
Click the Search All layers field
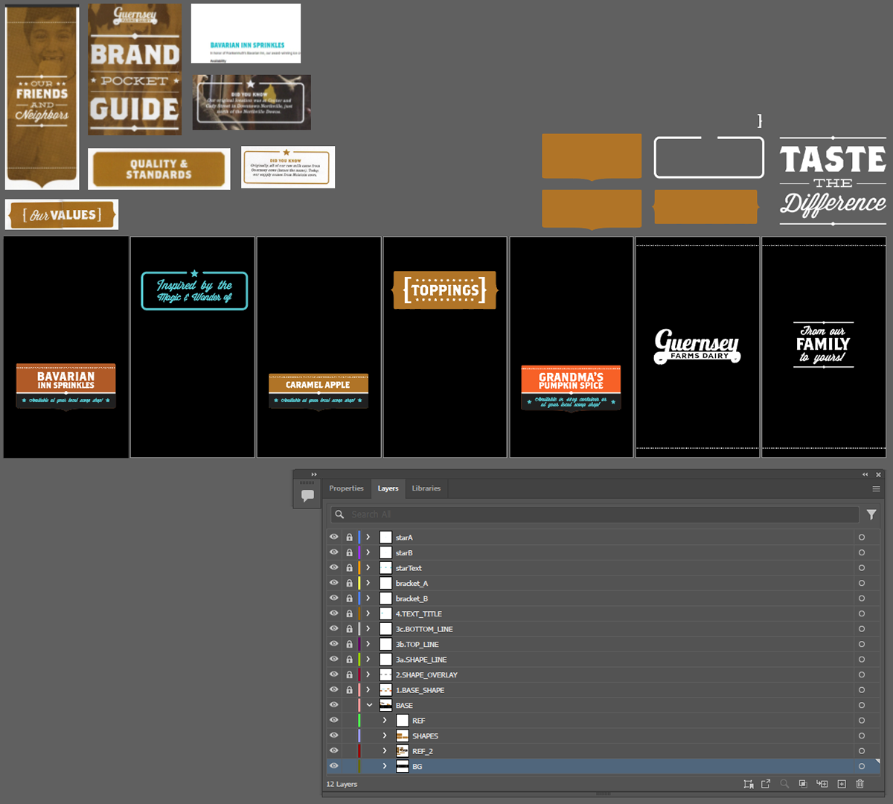595,514
